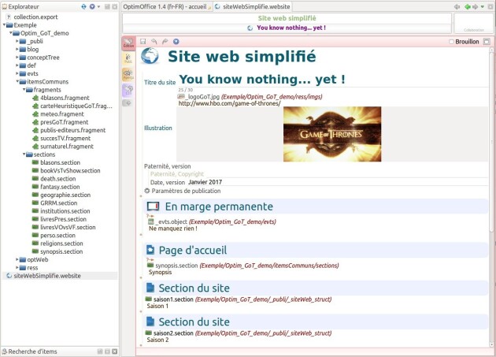Click the Page d'accueil block icon
Image resolution: width=496 pixels, height=357 pixels.
(150, 250)
